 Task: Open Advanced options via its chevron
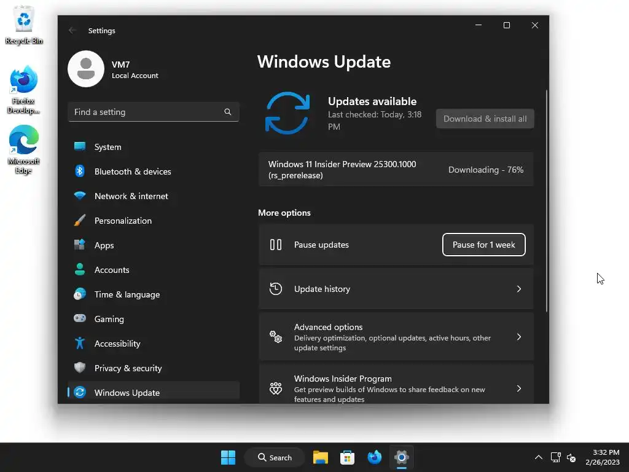[518, 337]
